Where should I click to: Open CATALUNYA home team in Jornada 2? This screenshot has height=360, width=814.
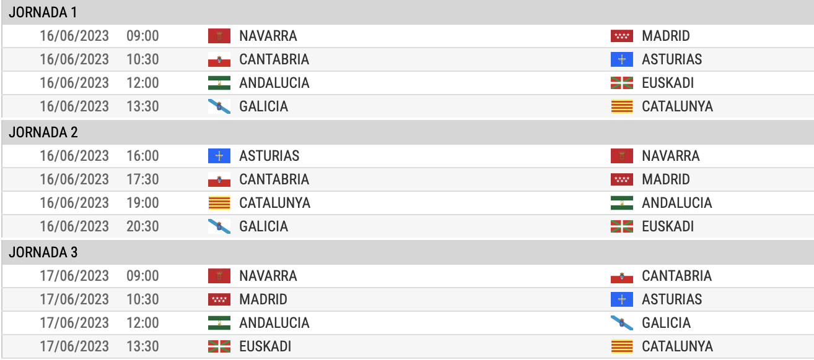[275, 203]
